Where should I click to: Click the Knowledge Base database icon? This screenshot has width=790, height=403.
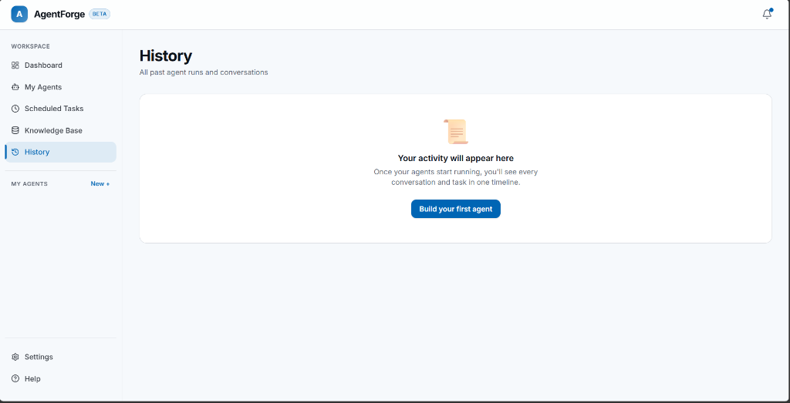15,130
